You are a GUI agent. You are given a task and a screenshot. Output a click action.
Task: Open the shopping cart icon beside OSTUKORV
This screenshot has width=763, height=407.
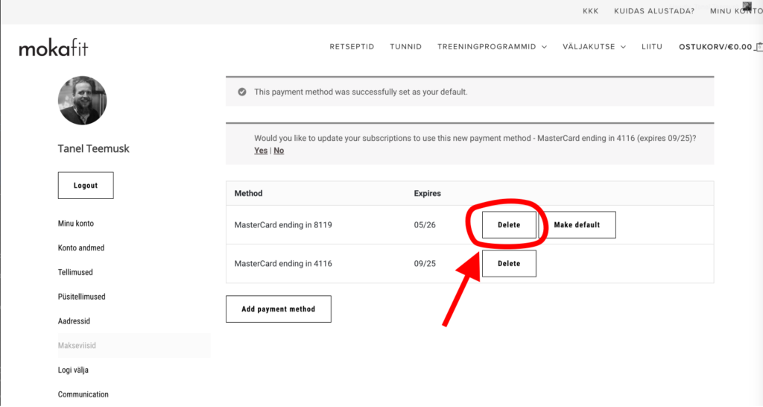(x=759, y=46)
